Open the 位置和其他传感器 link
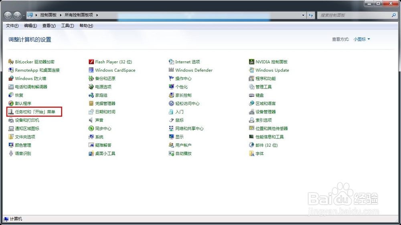 pos(271,129)
